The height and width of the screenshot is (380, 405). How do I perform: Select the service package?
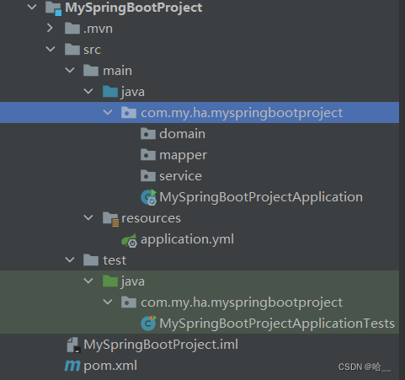pyautogui.click(x=180, y=176)
